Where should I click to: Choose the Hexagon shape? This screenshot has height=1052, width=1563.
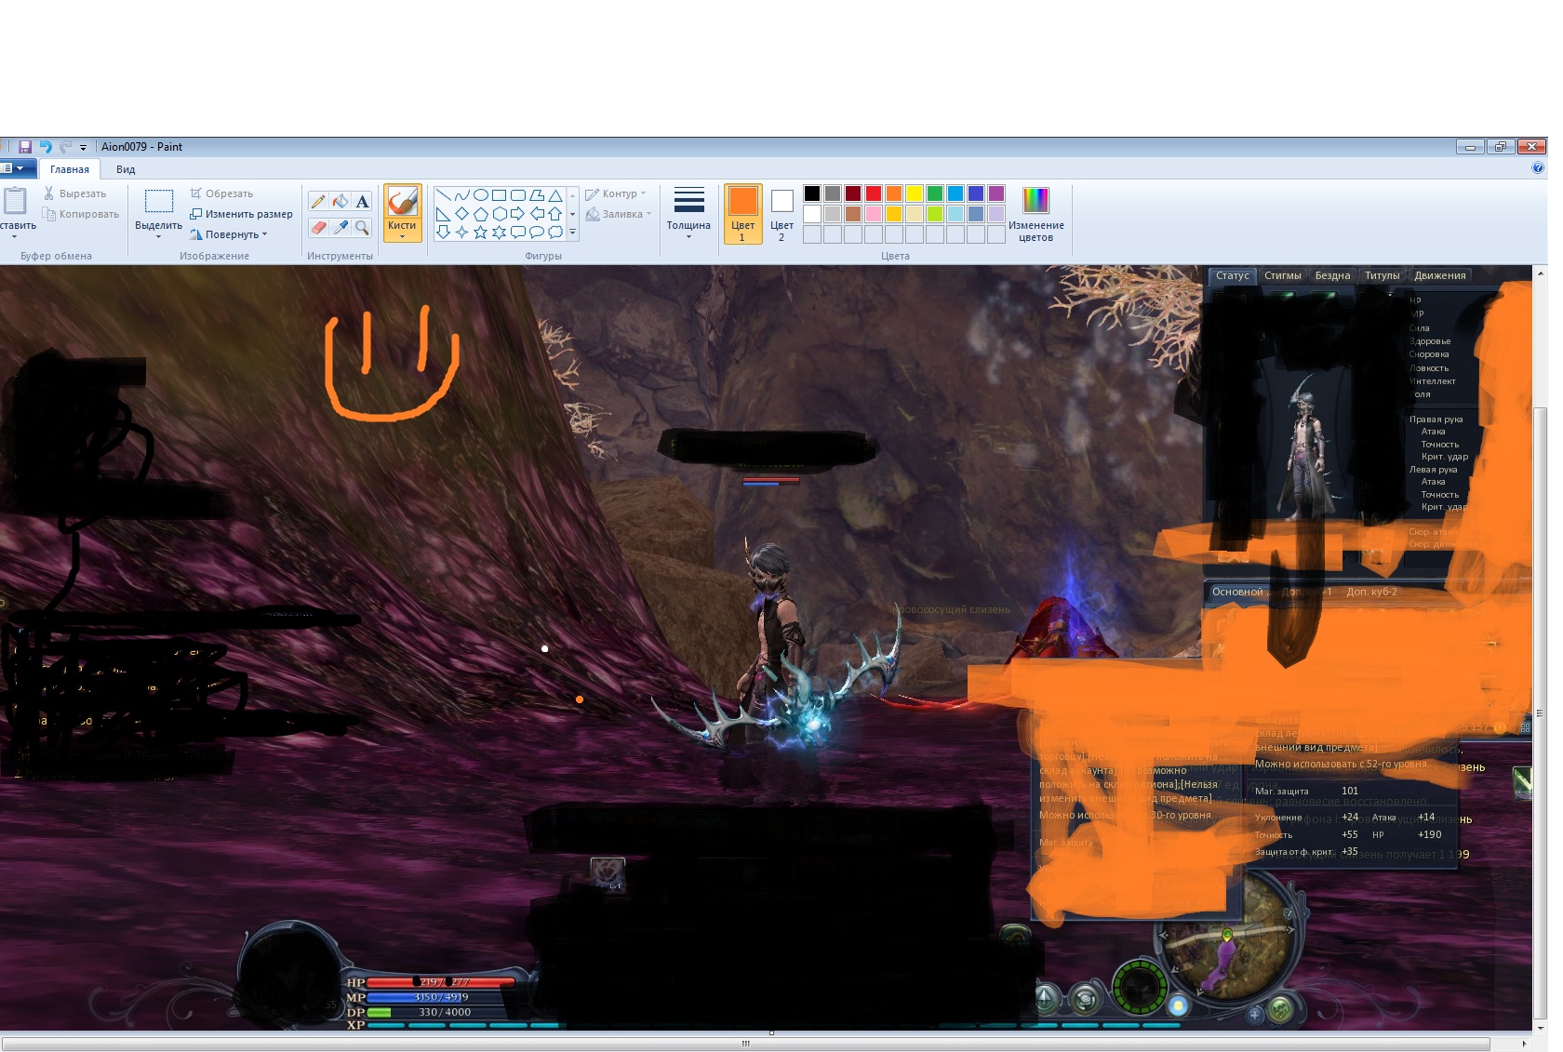tap(500, 214)
